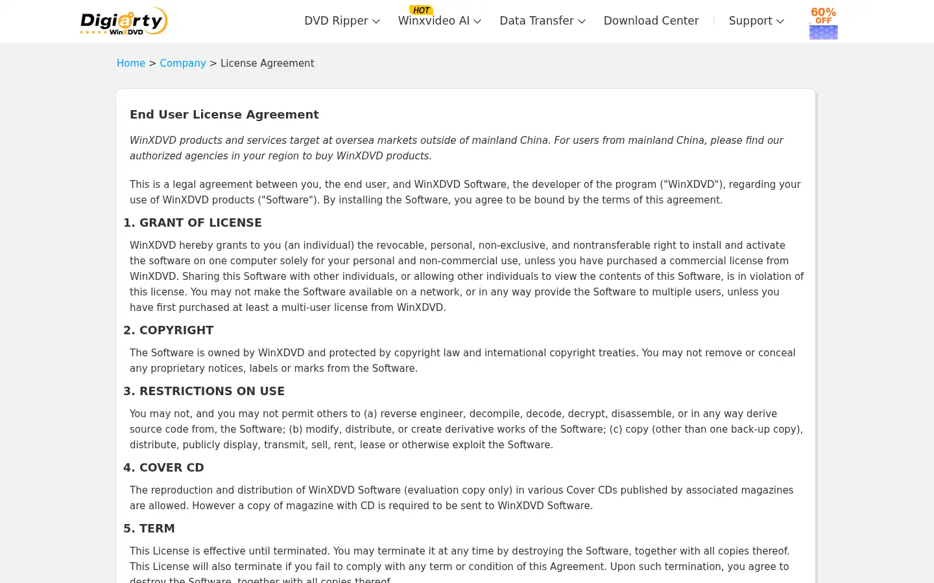
Task: Click the paragraph starting 'The Software is owned'
Action: (x=462, y=361)
